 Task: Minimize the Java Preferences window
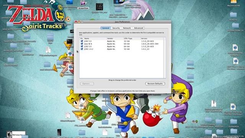click(x=79, y=22)
